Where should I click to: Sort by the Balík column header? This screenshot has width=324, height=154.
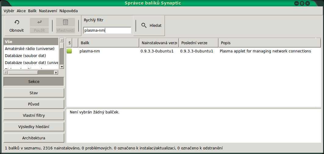[109, 43]
